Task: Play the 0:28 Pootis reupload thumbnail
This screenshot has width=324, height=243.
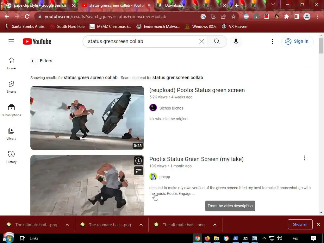Action: [87, 118]
